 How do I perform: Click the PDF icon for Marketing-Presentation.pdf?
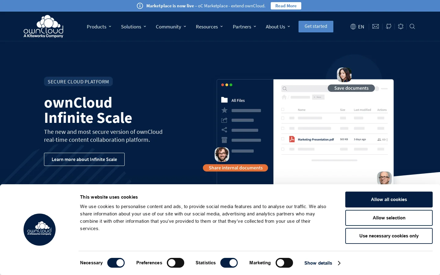pos(292,139)
